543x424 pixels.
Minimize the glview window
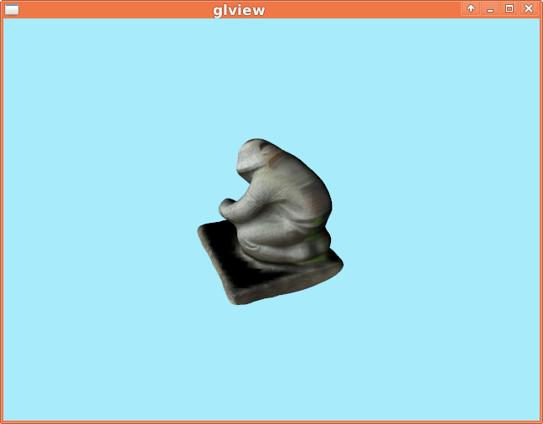click(490, 8)
